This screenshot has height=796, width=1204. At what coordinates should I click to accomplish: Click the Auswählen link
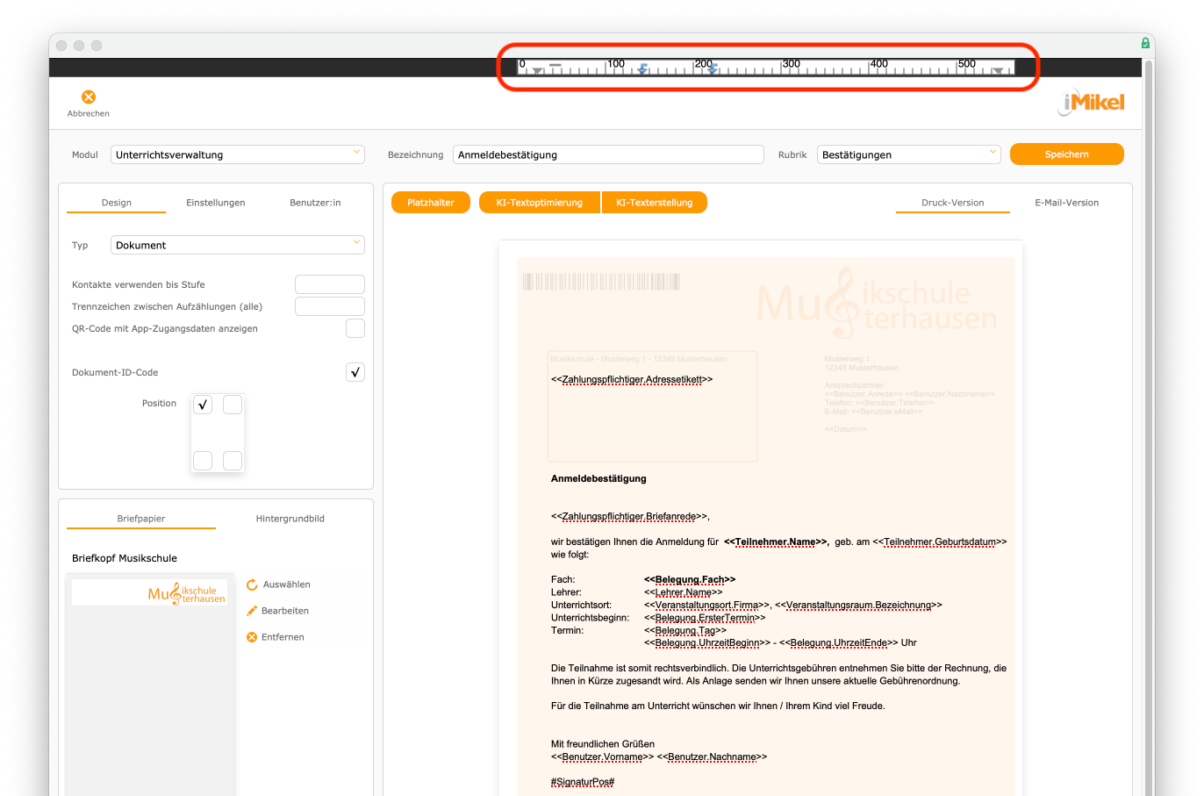(x=287, y=584)
